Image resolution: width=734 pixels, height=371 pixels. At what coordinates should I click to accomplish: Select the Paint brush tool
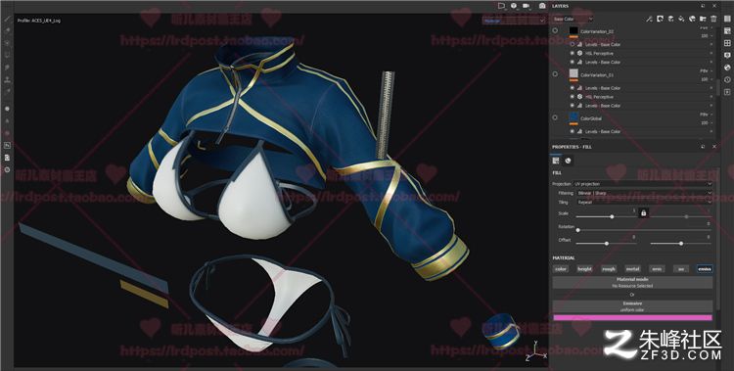pos(7,20)
